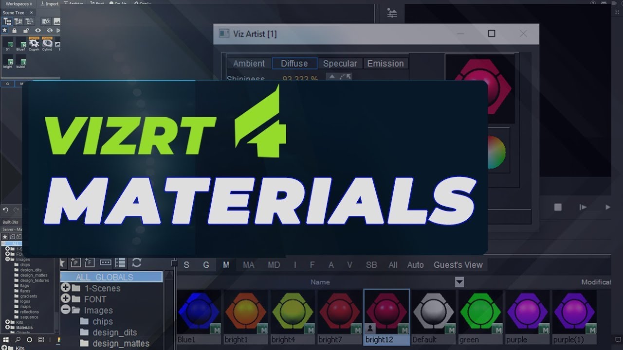Show containers with the eye icon
Screen dimensions: 623x350
[x=37, y=31]
